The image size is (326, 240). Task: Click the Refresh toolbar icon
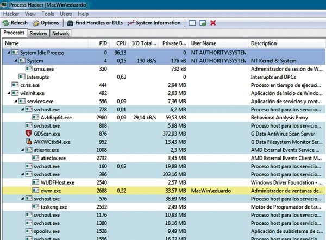click(x=6, y=23)
